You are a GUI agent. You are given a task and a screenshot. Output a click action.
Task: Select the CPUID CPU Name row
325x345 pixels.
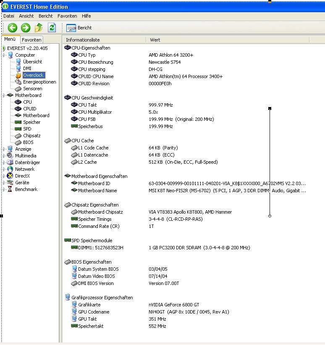[x=147, y=76]
